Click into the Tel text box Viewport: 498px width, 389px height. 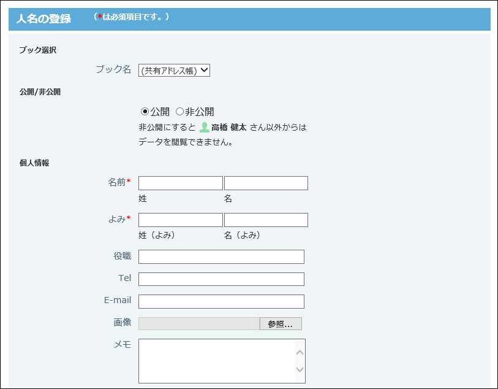(x=221, y=279)
